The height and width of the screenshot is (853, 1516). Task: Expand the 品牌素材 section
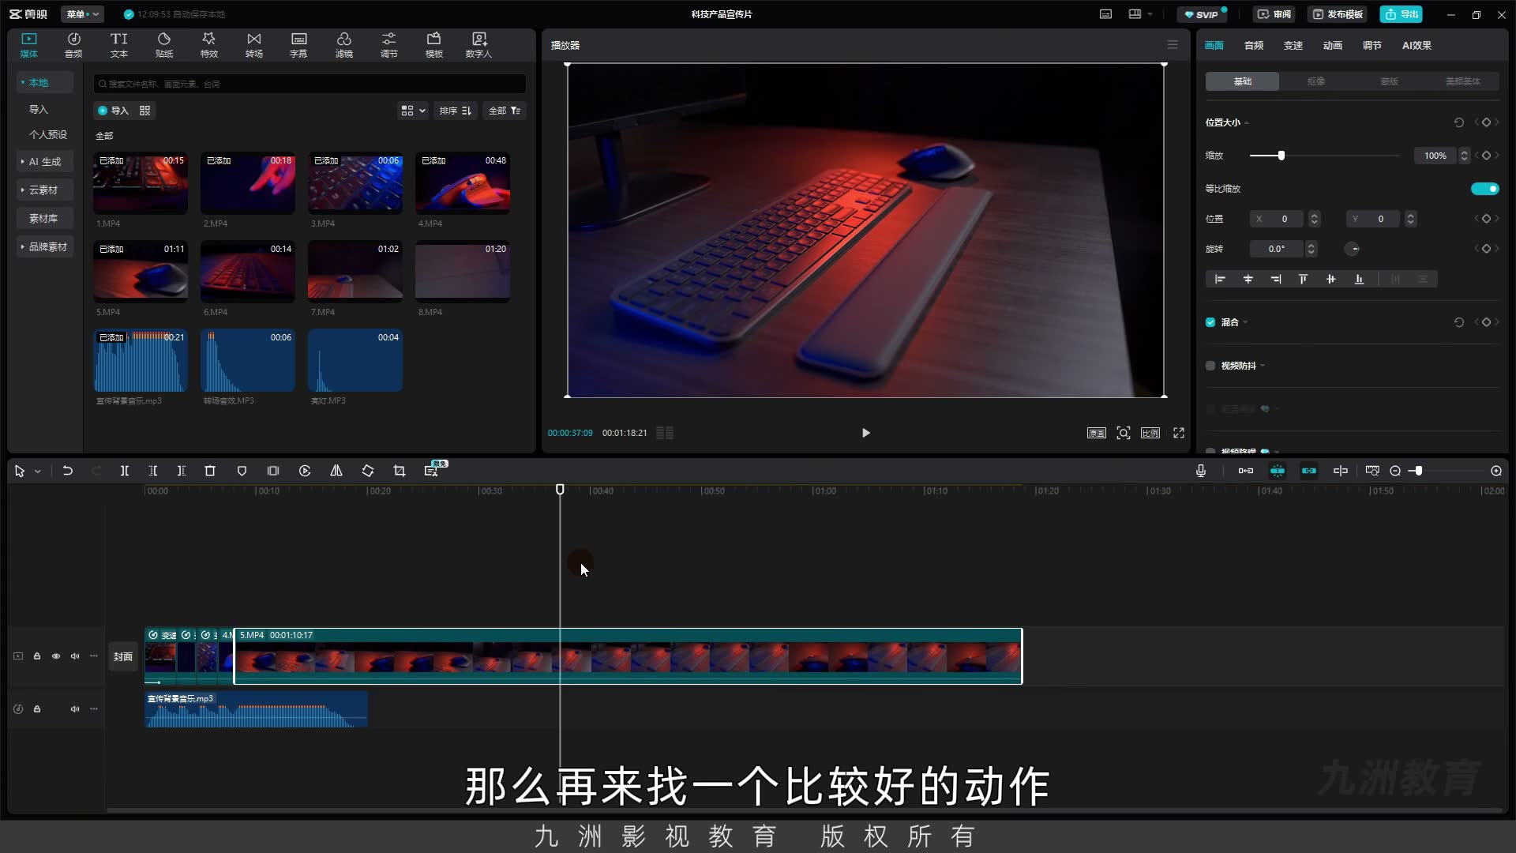pyautogui.click(x=45, y=247)
